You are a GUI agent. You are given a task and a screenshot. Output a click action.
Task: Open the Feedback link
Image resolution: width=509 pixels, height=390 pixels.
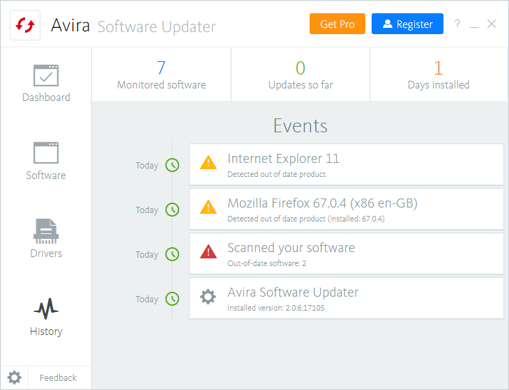click(58, 378)
